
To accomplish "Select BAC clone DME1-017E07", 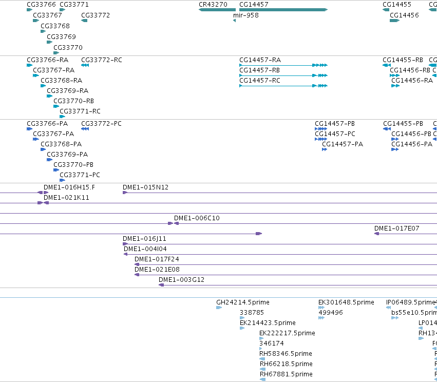I will [x=396, y=228].
